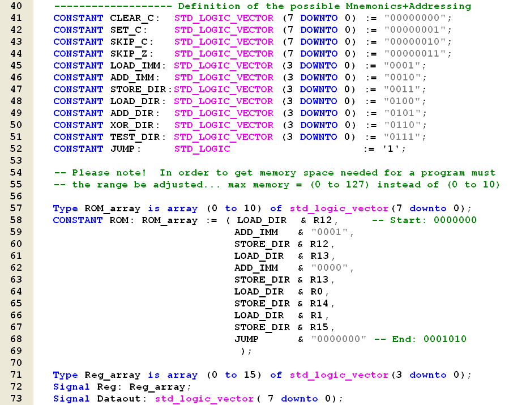The height and width of the screenshot is (405, 526).
Task: Click the value "00000001" on line 42
Action: [x=415, y=30]
